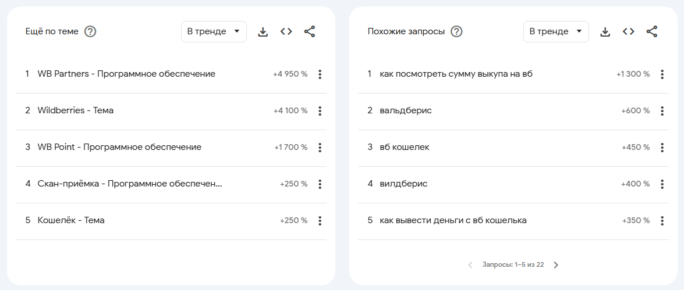Image resolution: width=684 pixels, height=290 pixels.
Task: Click the +1 300 % value
Action: pyautogui.click(x=633, y=74)
